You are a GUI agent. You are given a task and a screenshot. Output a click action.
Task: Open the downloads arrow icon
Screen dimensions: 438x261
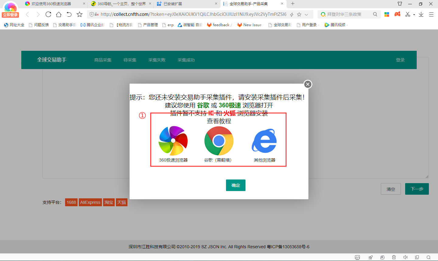tap(421, 14)
